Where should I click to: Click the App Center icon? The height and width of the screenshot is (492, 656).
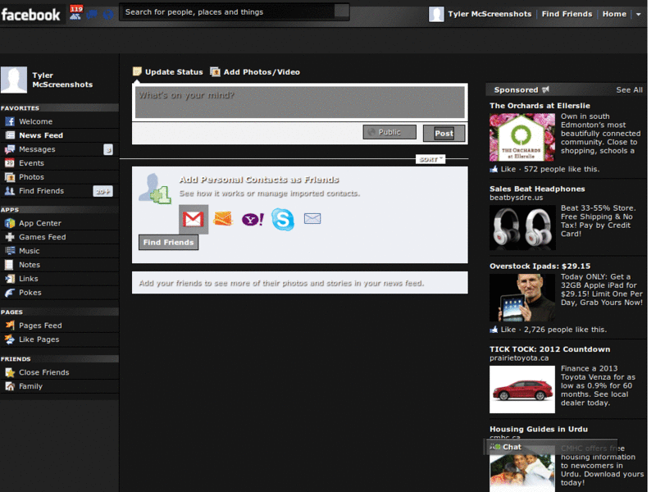tap(10, 223)
